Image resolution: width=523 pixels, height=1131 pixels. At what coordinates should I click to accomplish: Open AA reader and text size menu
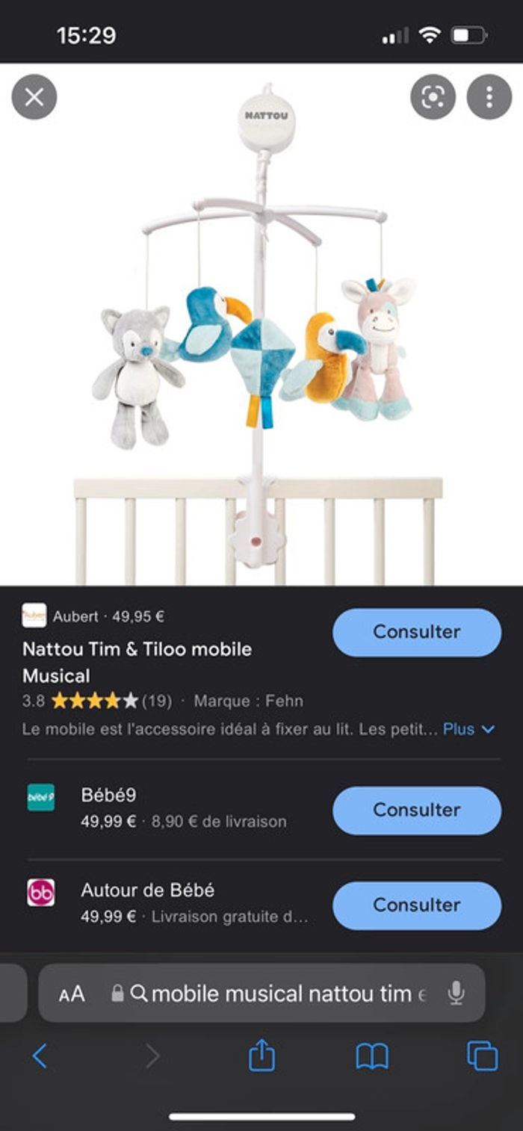point(72,994)
